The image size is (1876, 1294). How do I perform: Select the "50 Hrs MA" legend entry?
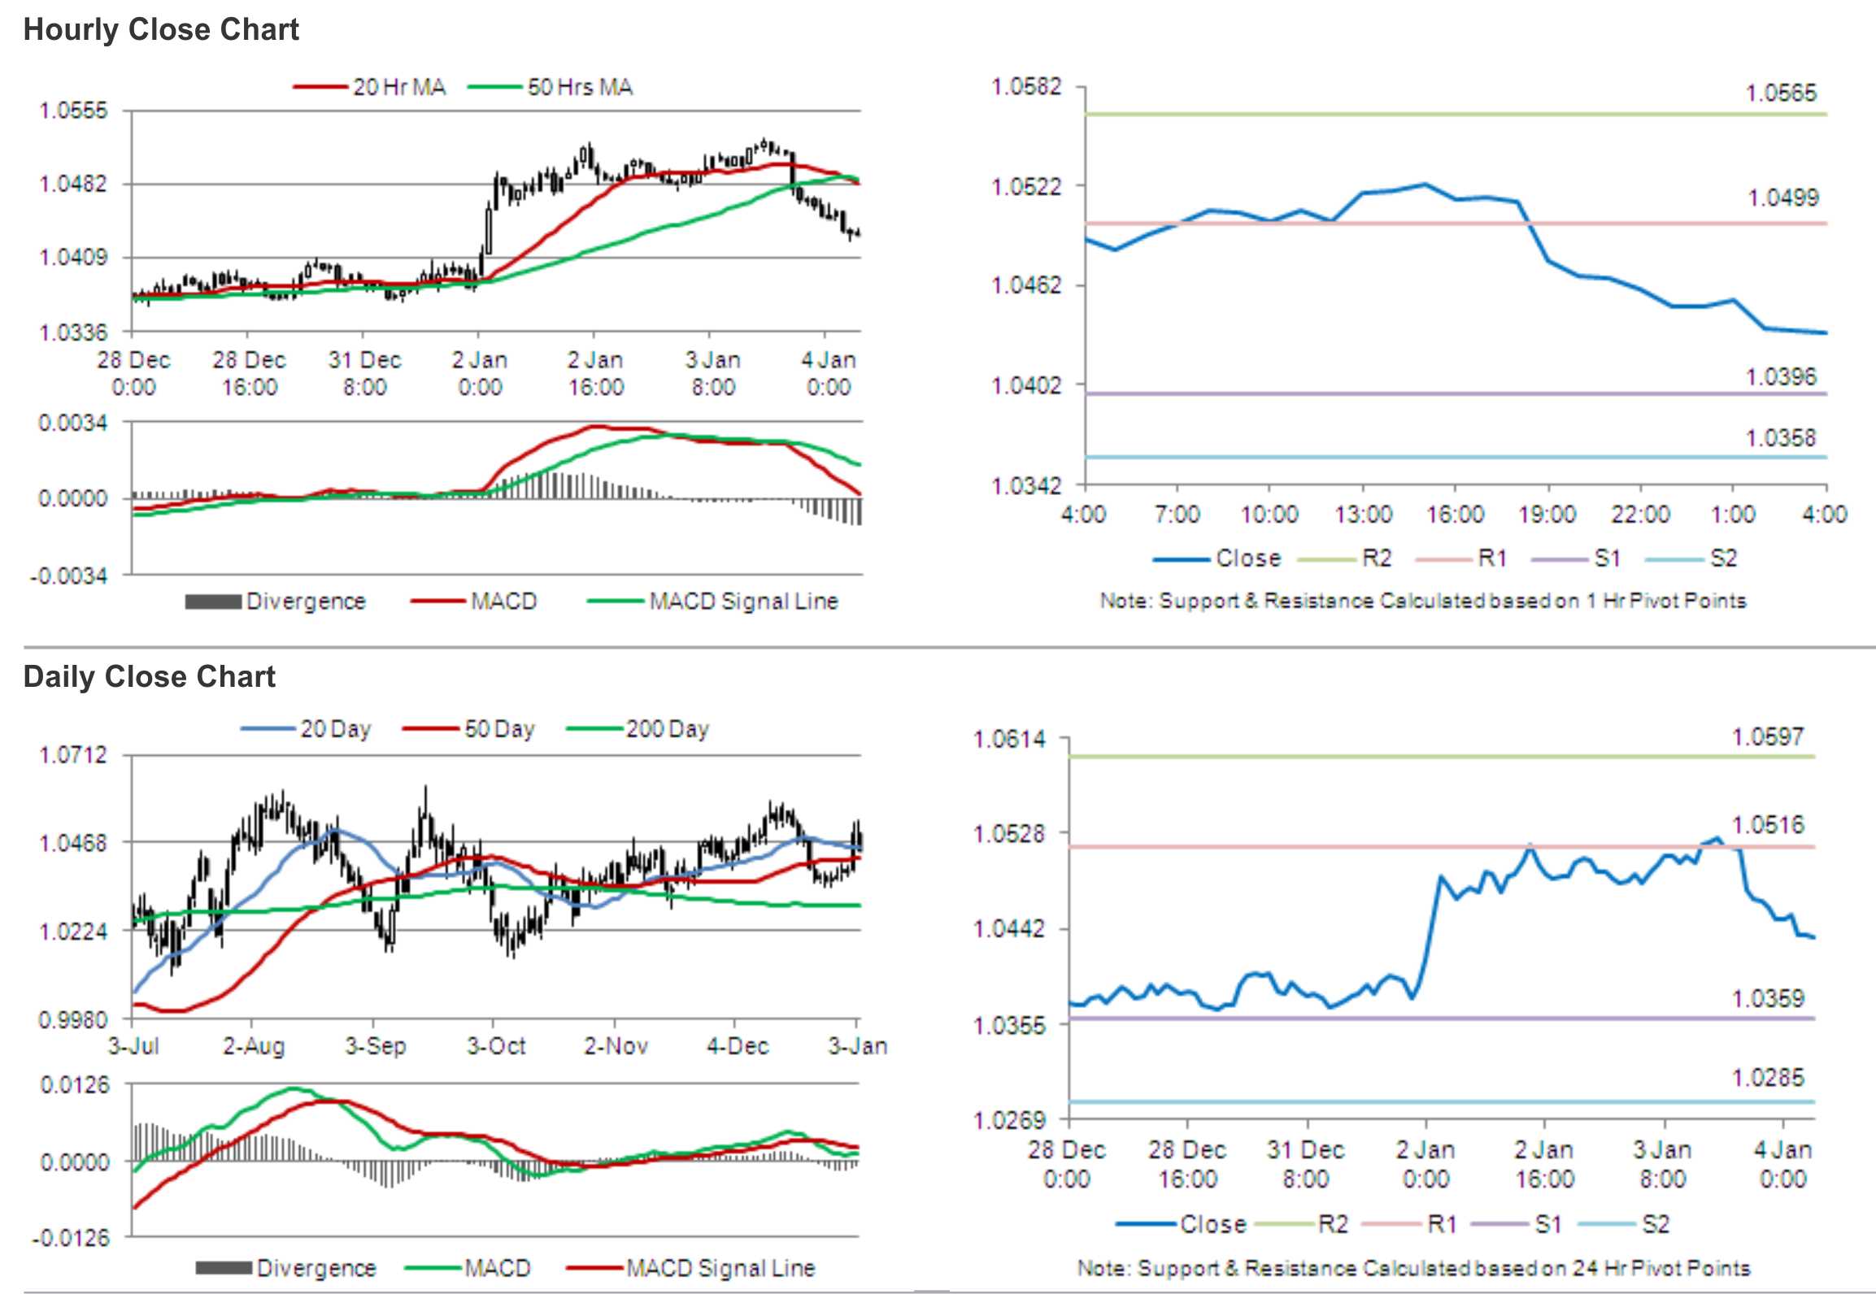coord(551,87)
